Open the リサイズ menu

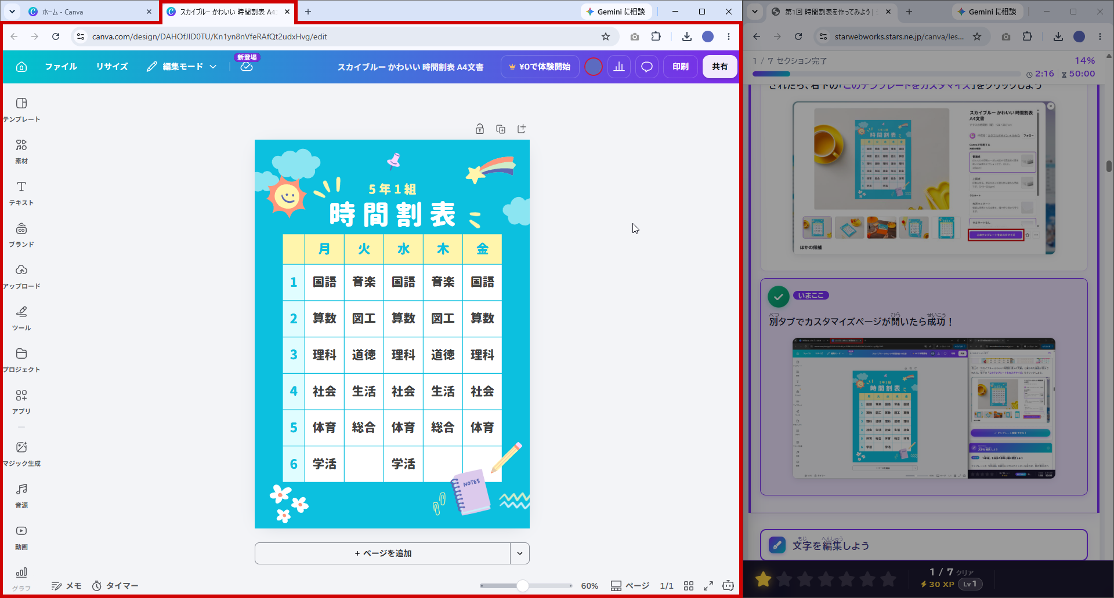112,67
